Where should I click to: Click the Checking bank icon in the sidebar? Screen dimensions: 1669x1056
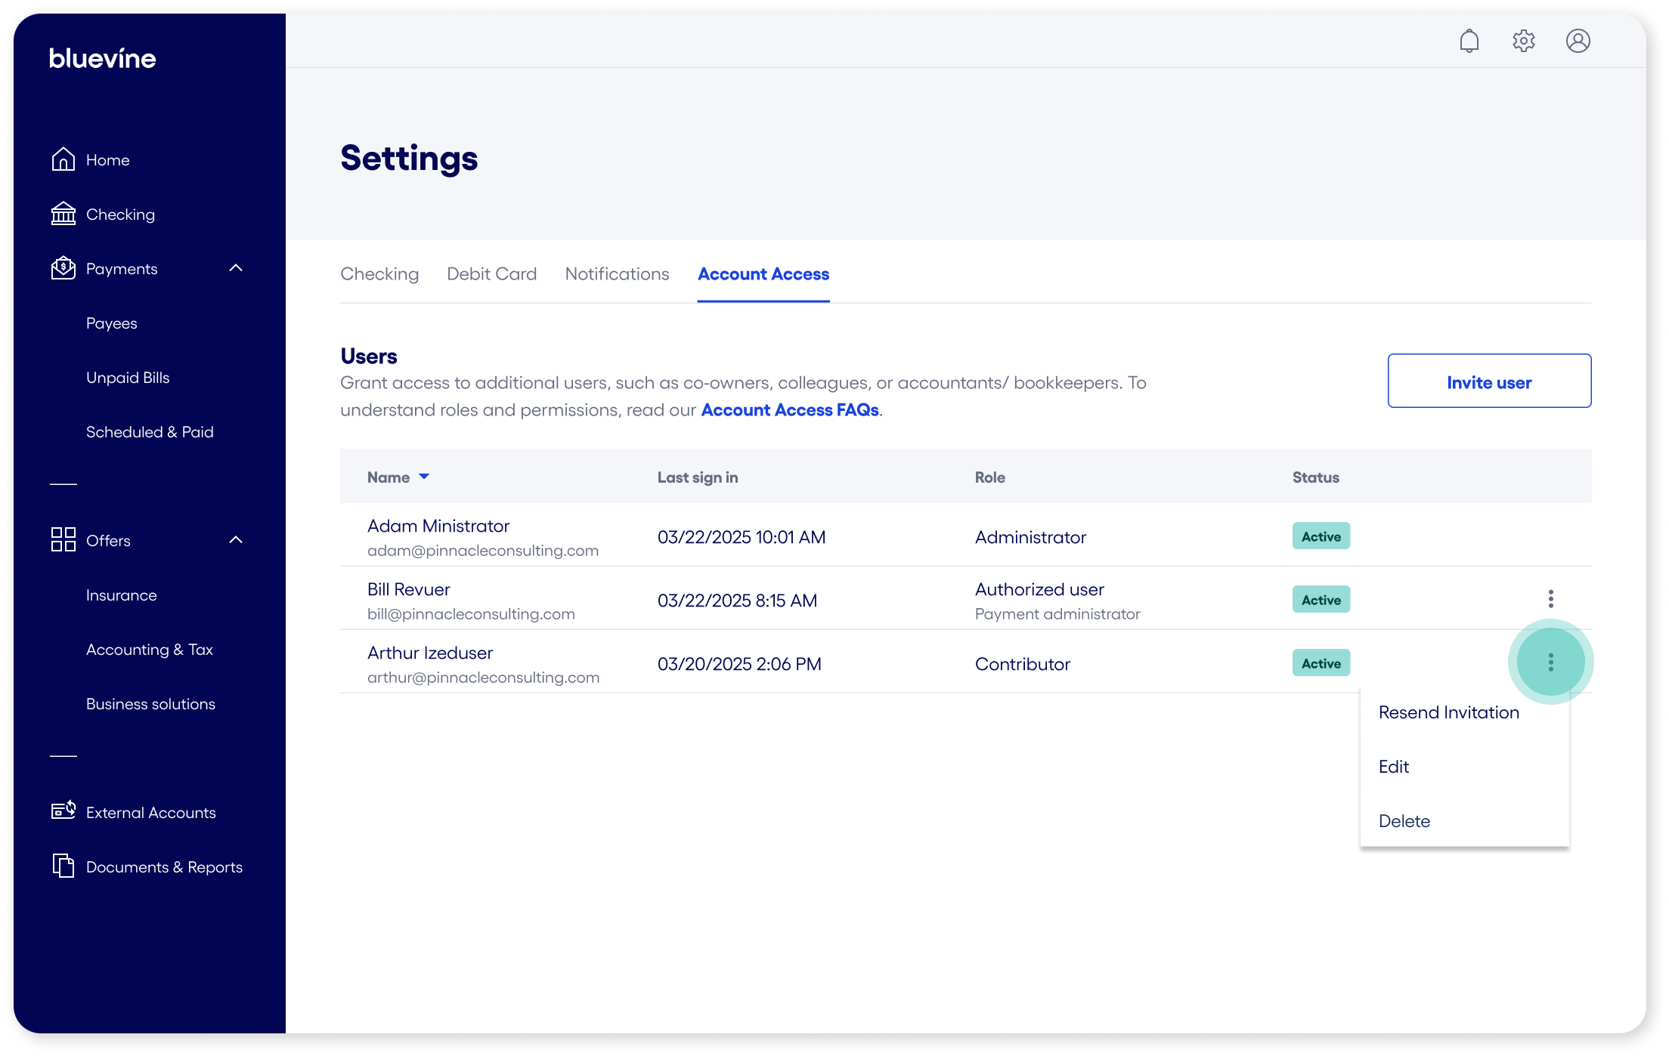tap(63, 214)
